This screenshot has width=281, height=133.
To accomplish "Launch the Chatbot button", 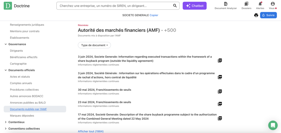I will 194,6.
